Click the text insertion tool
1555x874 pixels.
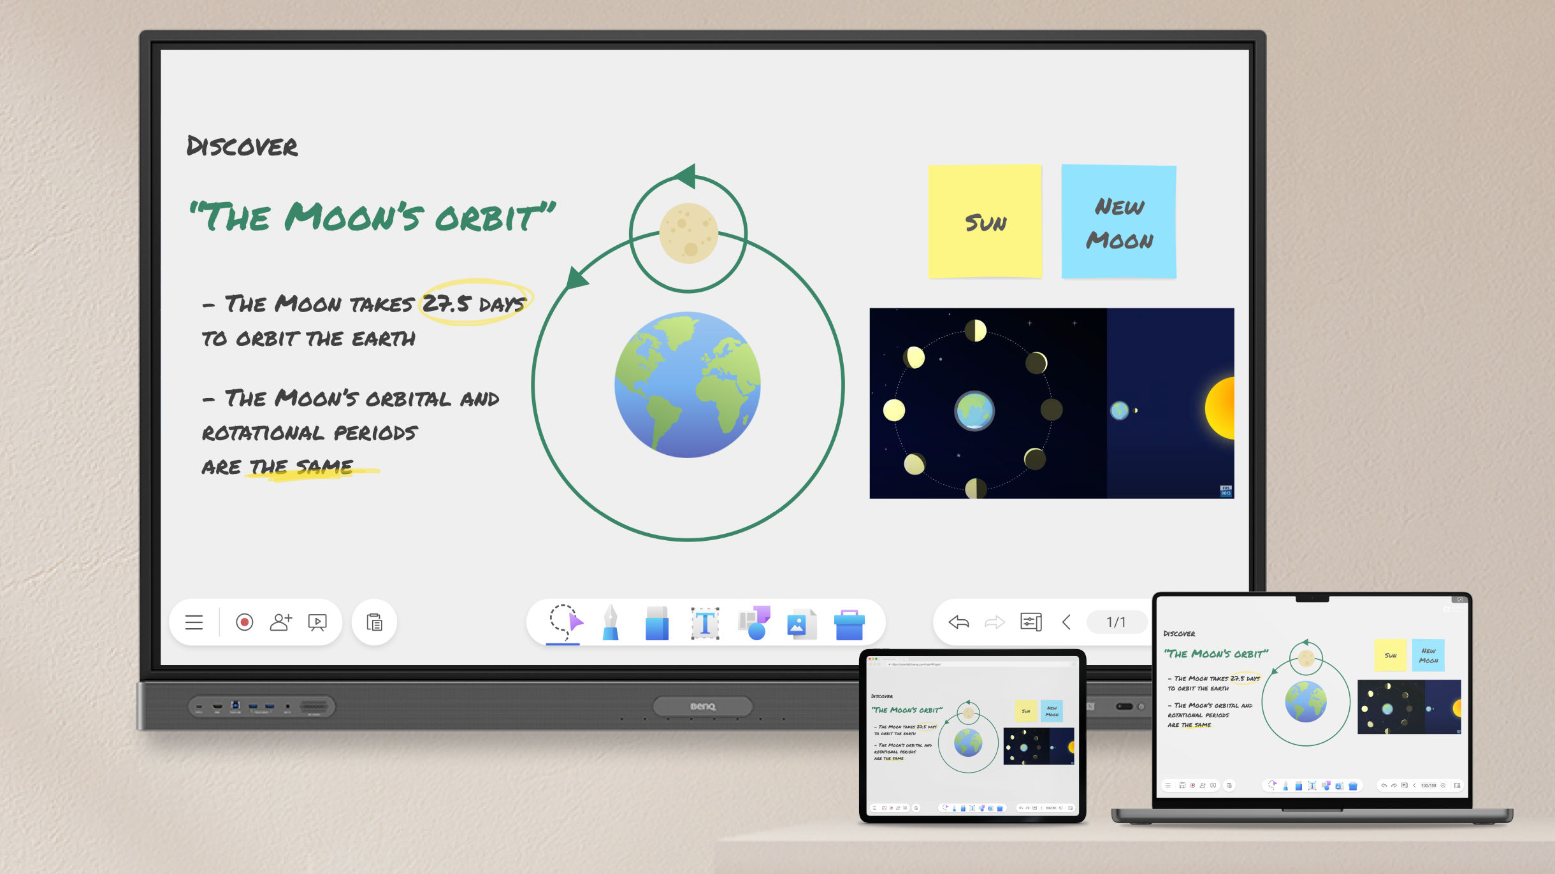704,621
